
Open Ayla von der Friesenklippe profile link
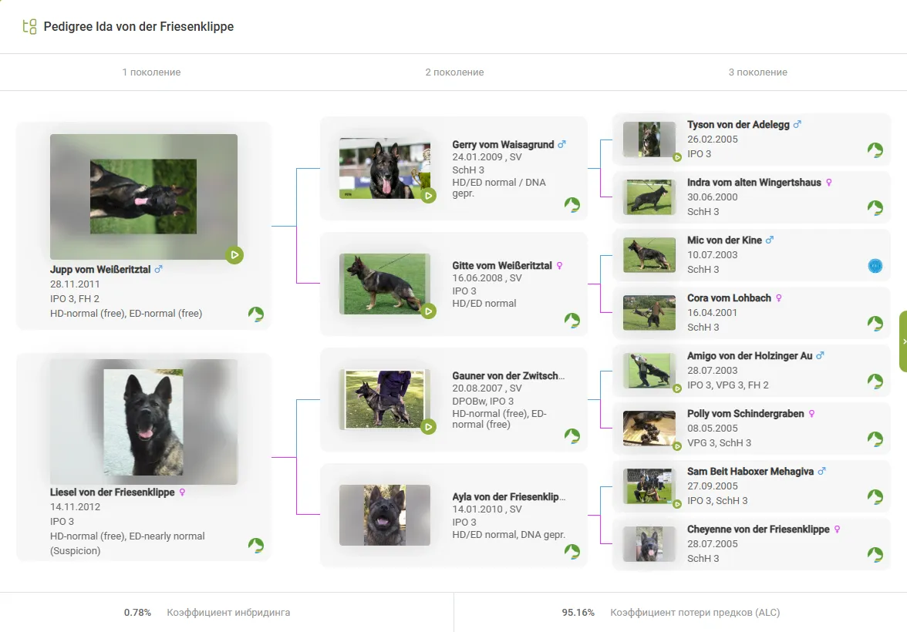[x=507, y=497]
